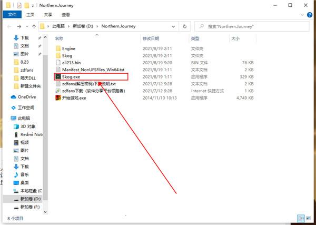This screenshot has height=225, width=316.
Task: Open the 隔天DLL folder in sidebar
Action: click(28, 78)
